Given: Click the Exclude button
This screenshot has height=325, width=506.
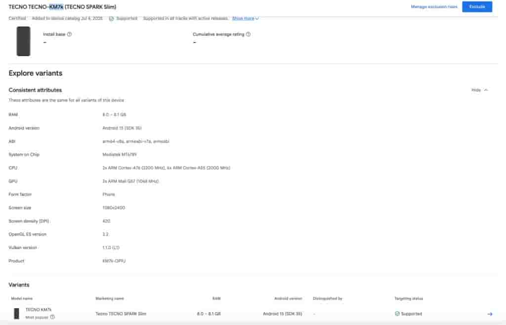Looking at the screenshot, I should pyautogui.click(x=477, y=7).
